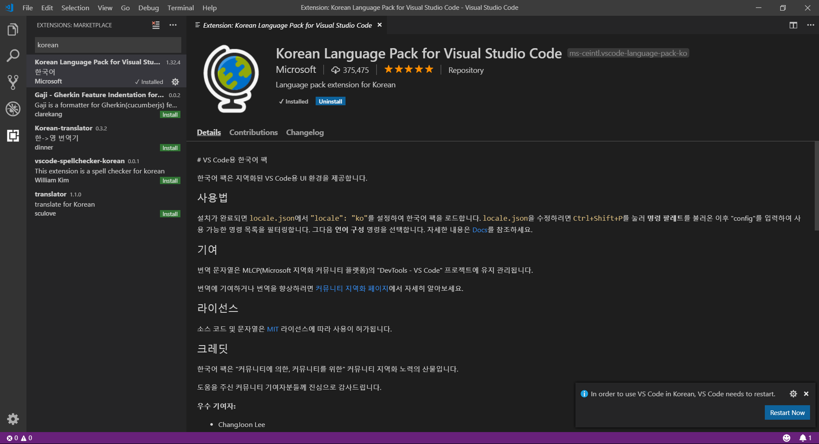Install vscode-spellchecker-korean extension
This screenshot has height=444, width=819.
(x=170, y=181)
